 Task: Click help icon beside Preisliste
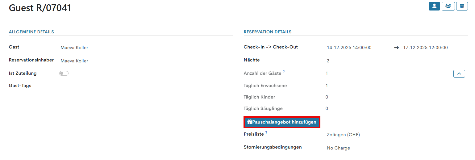(266, 133)
